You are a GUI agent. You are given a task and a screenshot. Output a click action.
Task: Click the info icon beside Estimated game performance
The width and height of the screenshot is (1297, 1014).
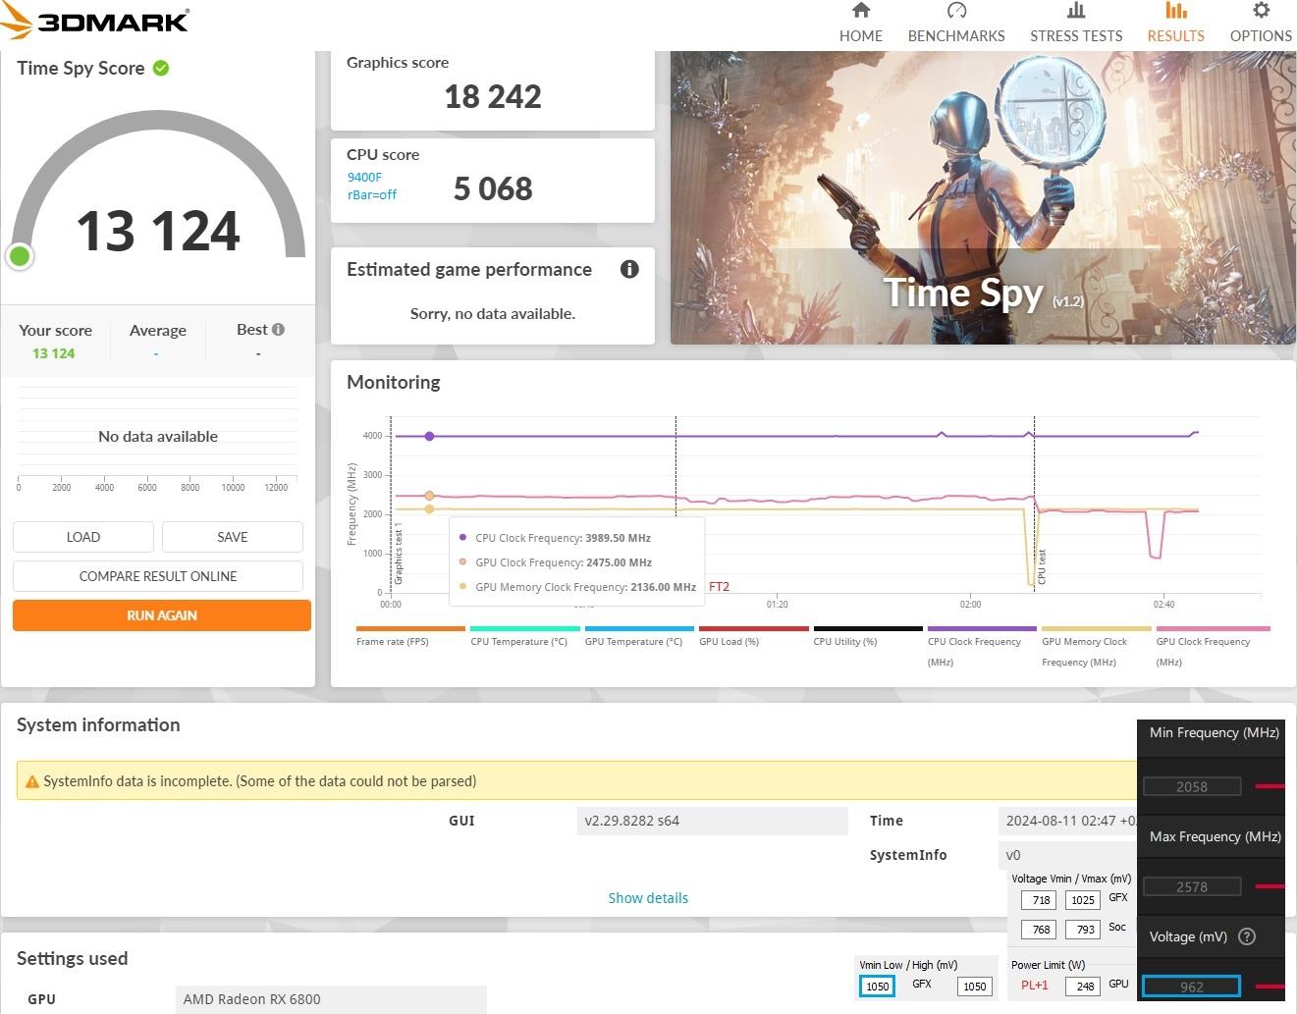point(629,269)
